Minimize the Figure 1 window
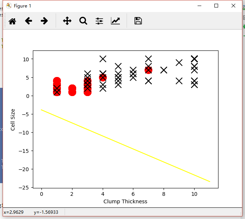This screenshot has height=219, width=245. [x=199, y=6]
